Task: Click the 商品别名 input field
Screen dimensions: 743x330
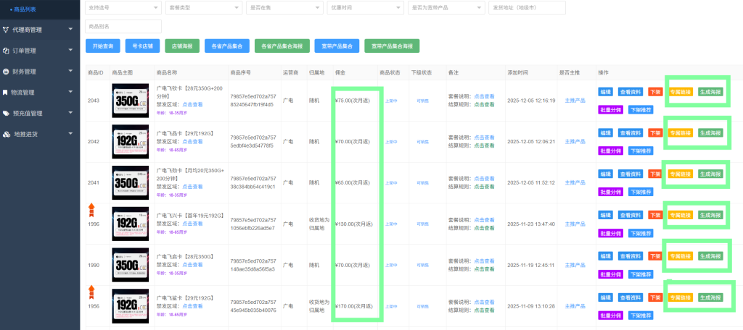Action: [122, 27]
